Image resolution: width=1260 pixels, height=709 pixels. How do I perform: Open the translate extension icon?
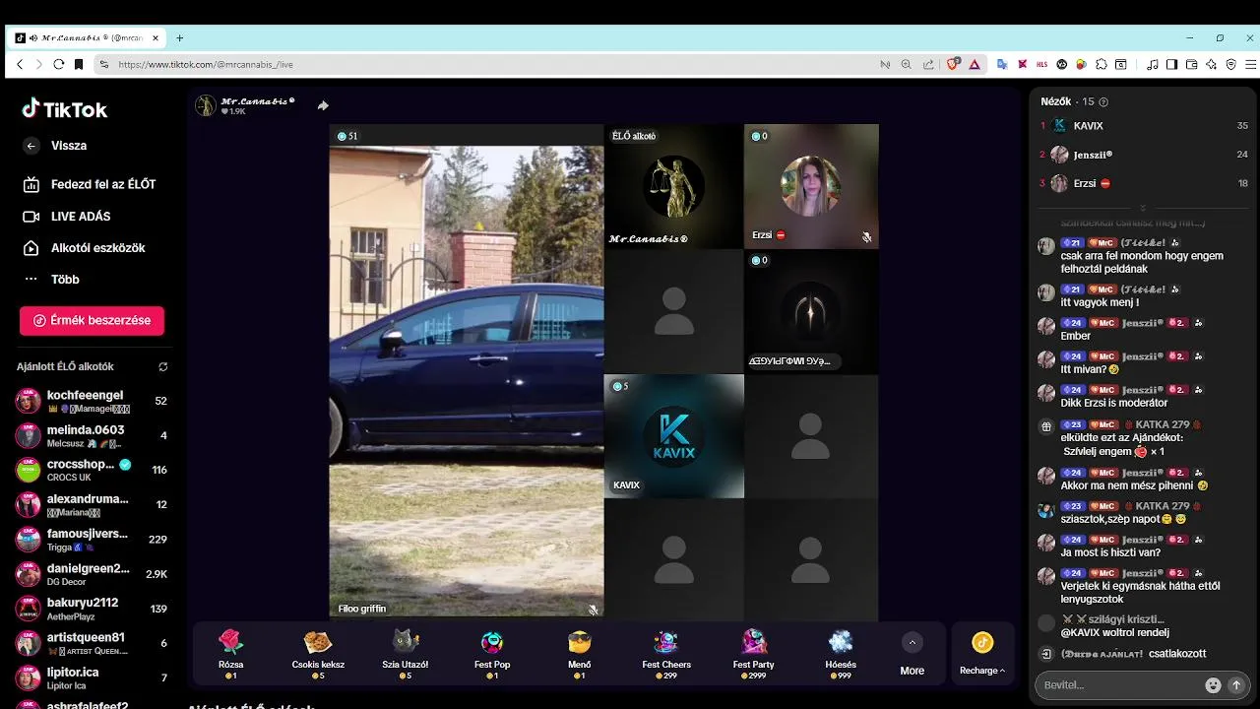click(1002, 64)
